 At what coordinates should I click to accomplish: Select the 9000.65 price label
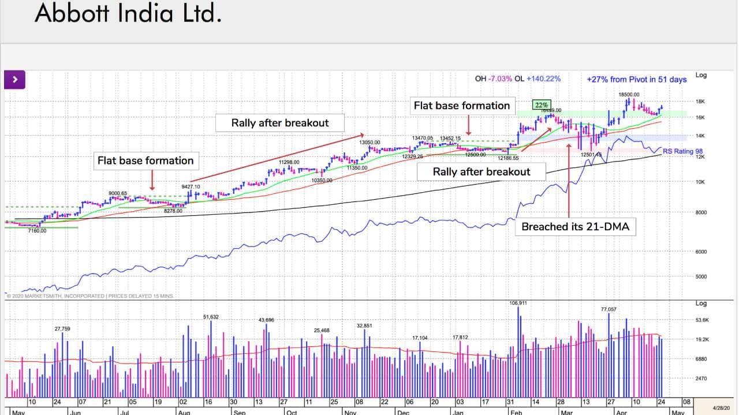(118, 193)
